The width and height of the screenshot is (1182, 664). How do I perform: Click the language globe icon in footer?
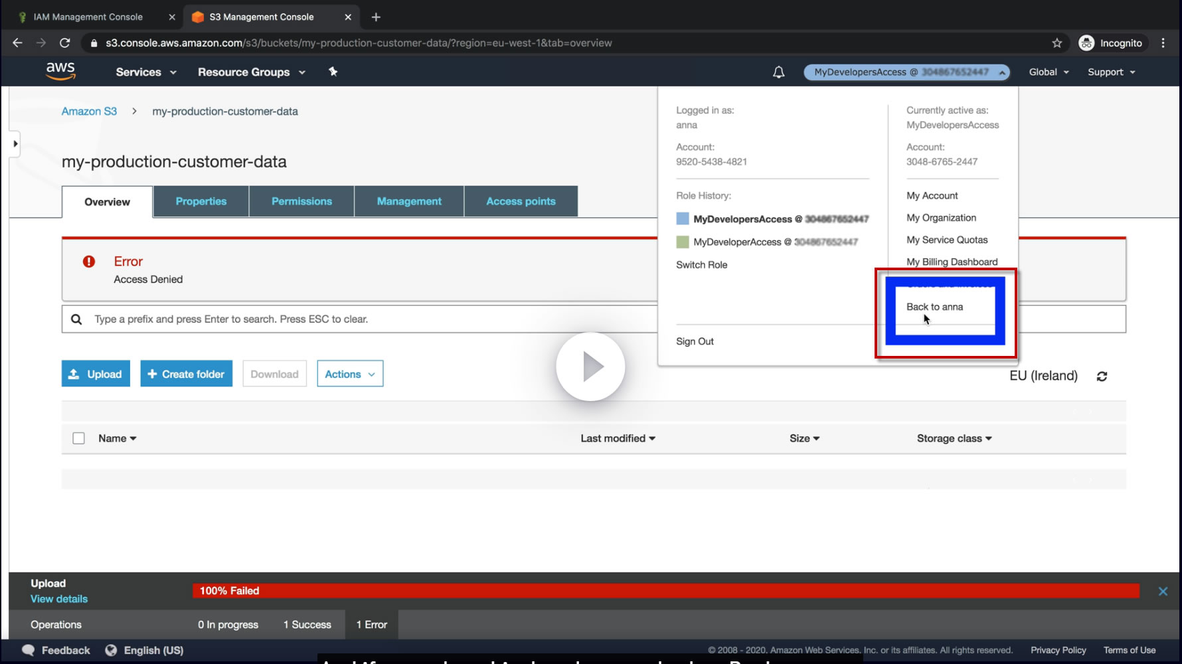pos(111,650)
